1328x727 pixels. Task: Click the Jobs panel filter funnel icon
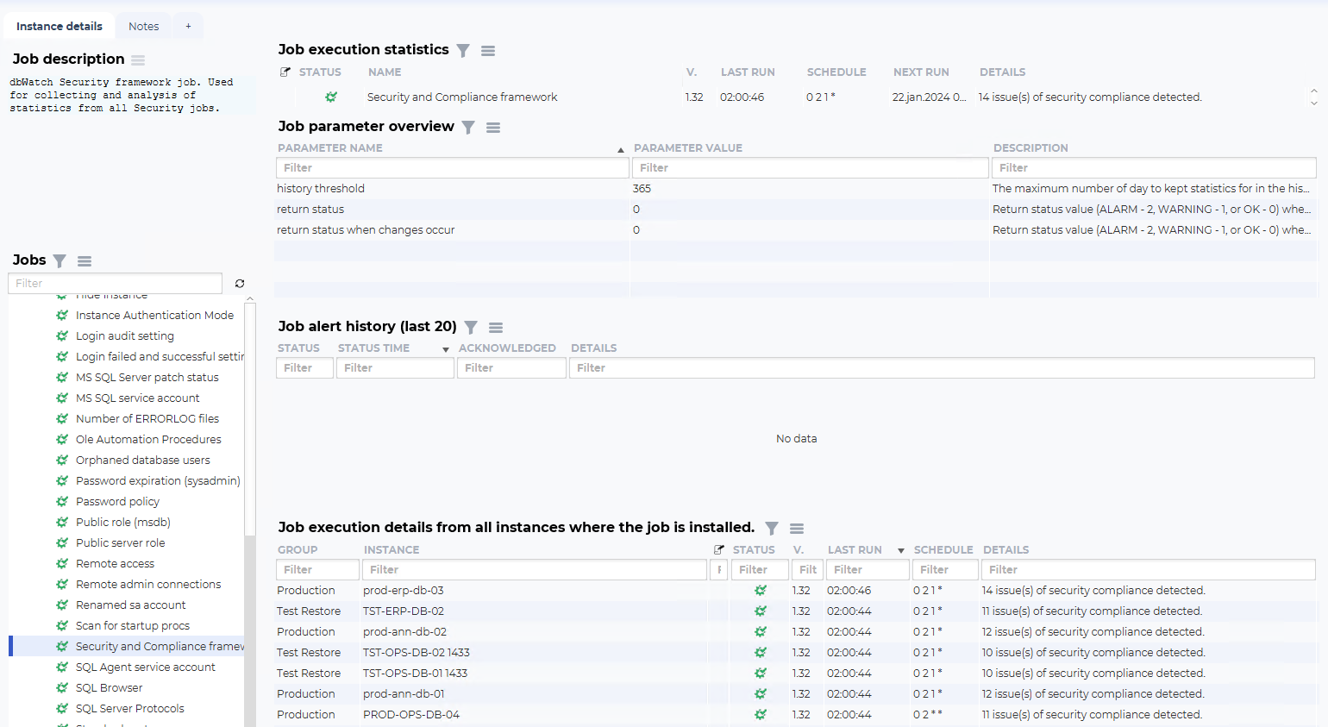tap(60, 261)
